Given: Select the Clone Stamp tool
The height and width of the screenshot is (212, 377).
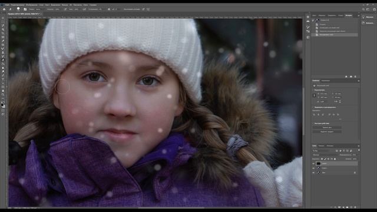Looking at the screenshot, I should 3,52.
